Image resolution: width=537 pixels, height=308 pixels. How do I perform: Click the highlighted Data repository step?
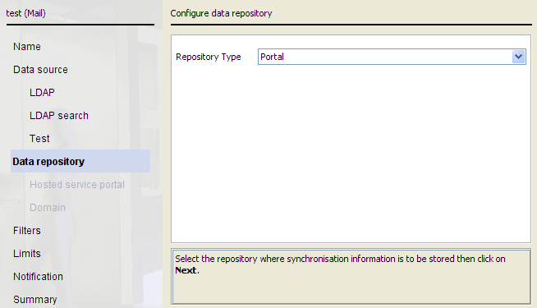[80, 161]
